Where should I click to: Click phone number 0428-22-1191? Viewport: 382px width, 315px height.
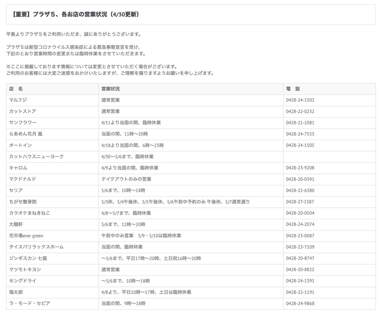[300, 292]
